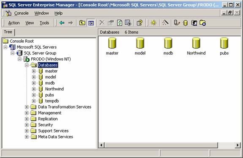Screen dimensions: 243x158
Task: Click the Refresh toolbar icon
Action: click(119, 23)
